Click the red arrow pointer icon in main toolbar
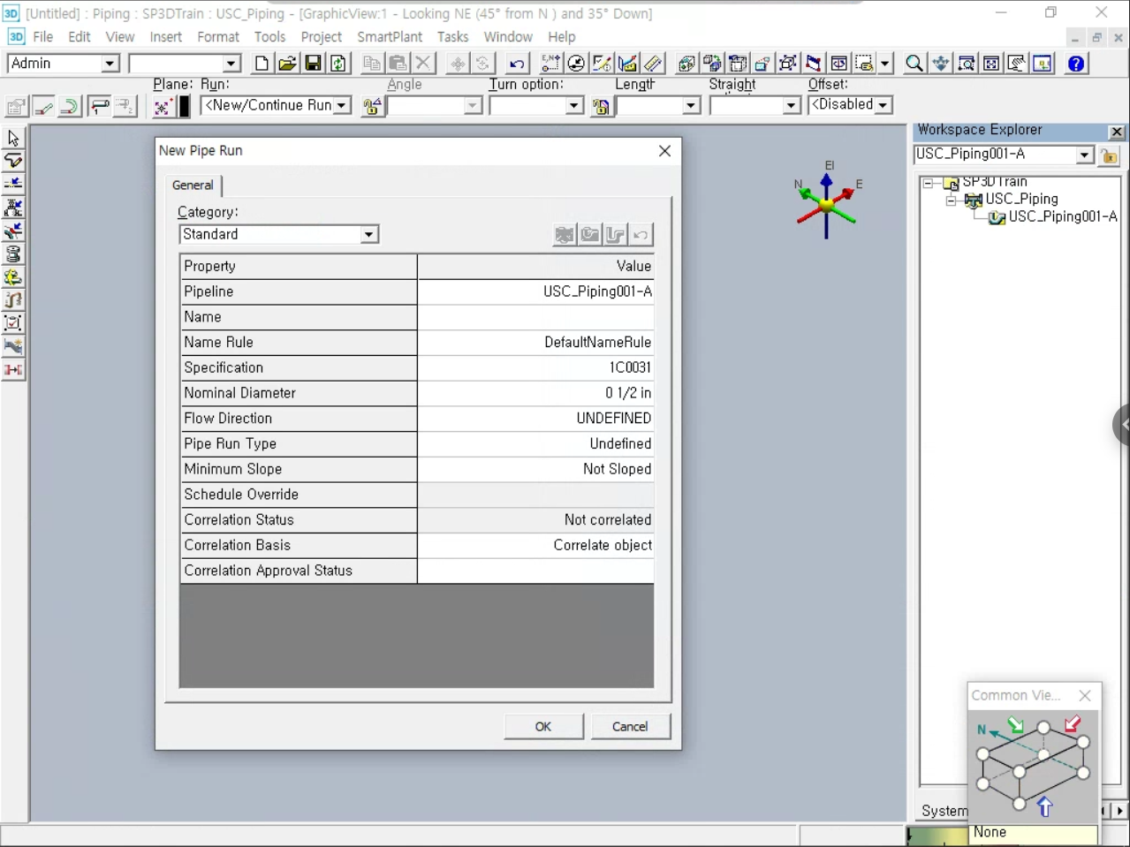This screenshot has height=847, width=1130. [814, 64]
